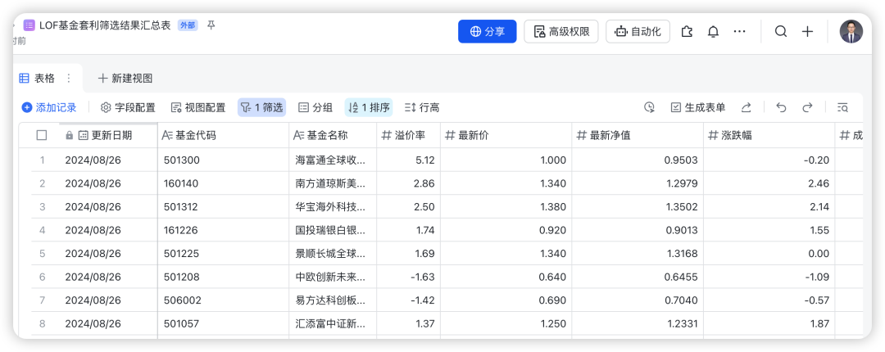Click the blue 分享 button

point(487,32)
